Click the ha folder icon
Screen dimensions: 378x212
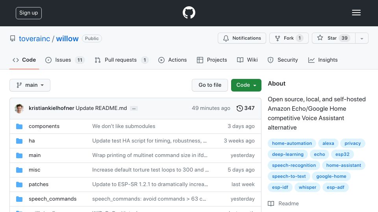19,141
